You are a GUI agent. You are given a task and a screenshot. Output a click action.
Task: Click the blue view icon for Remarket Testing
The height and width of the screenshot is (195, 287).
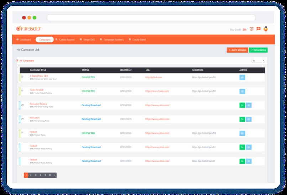[249, 105]
